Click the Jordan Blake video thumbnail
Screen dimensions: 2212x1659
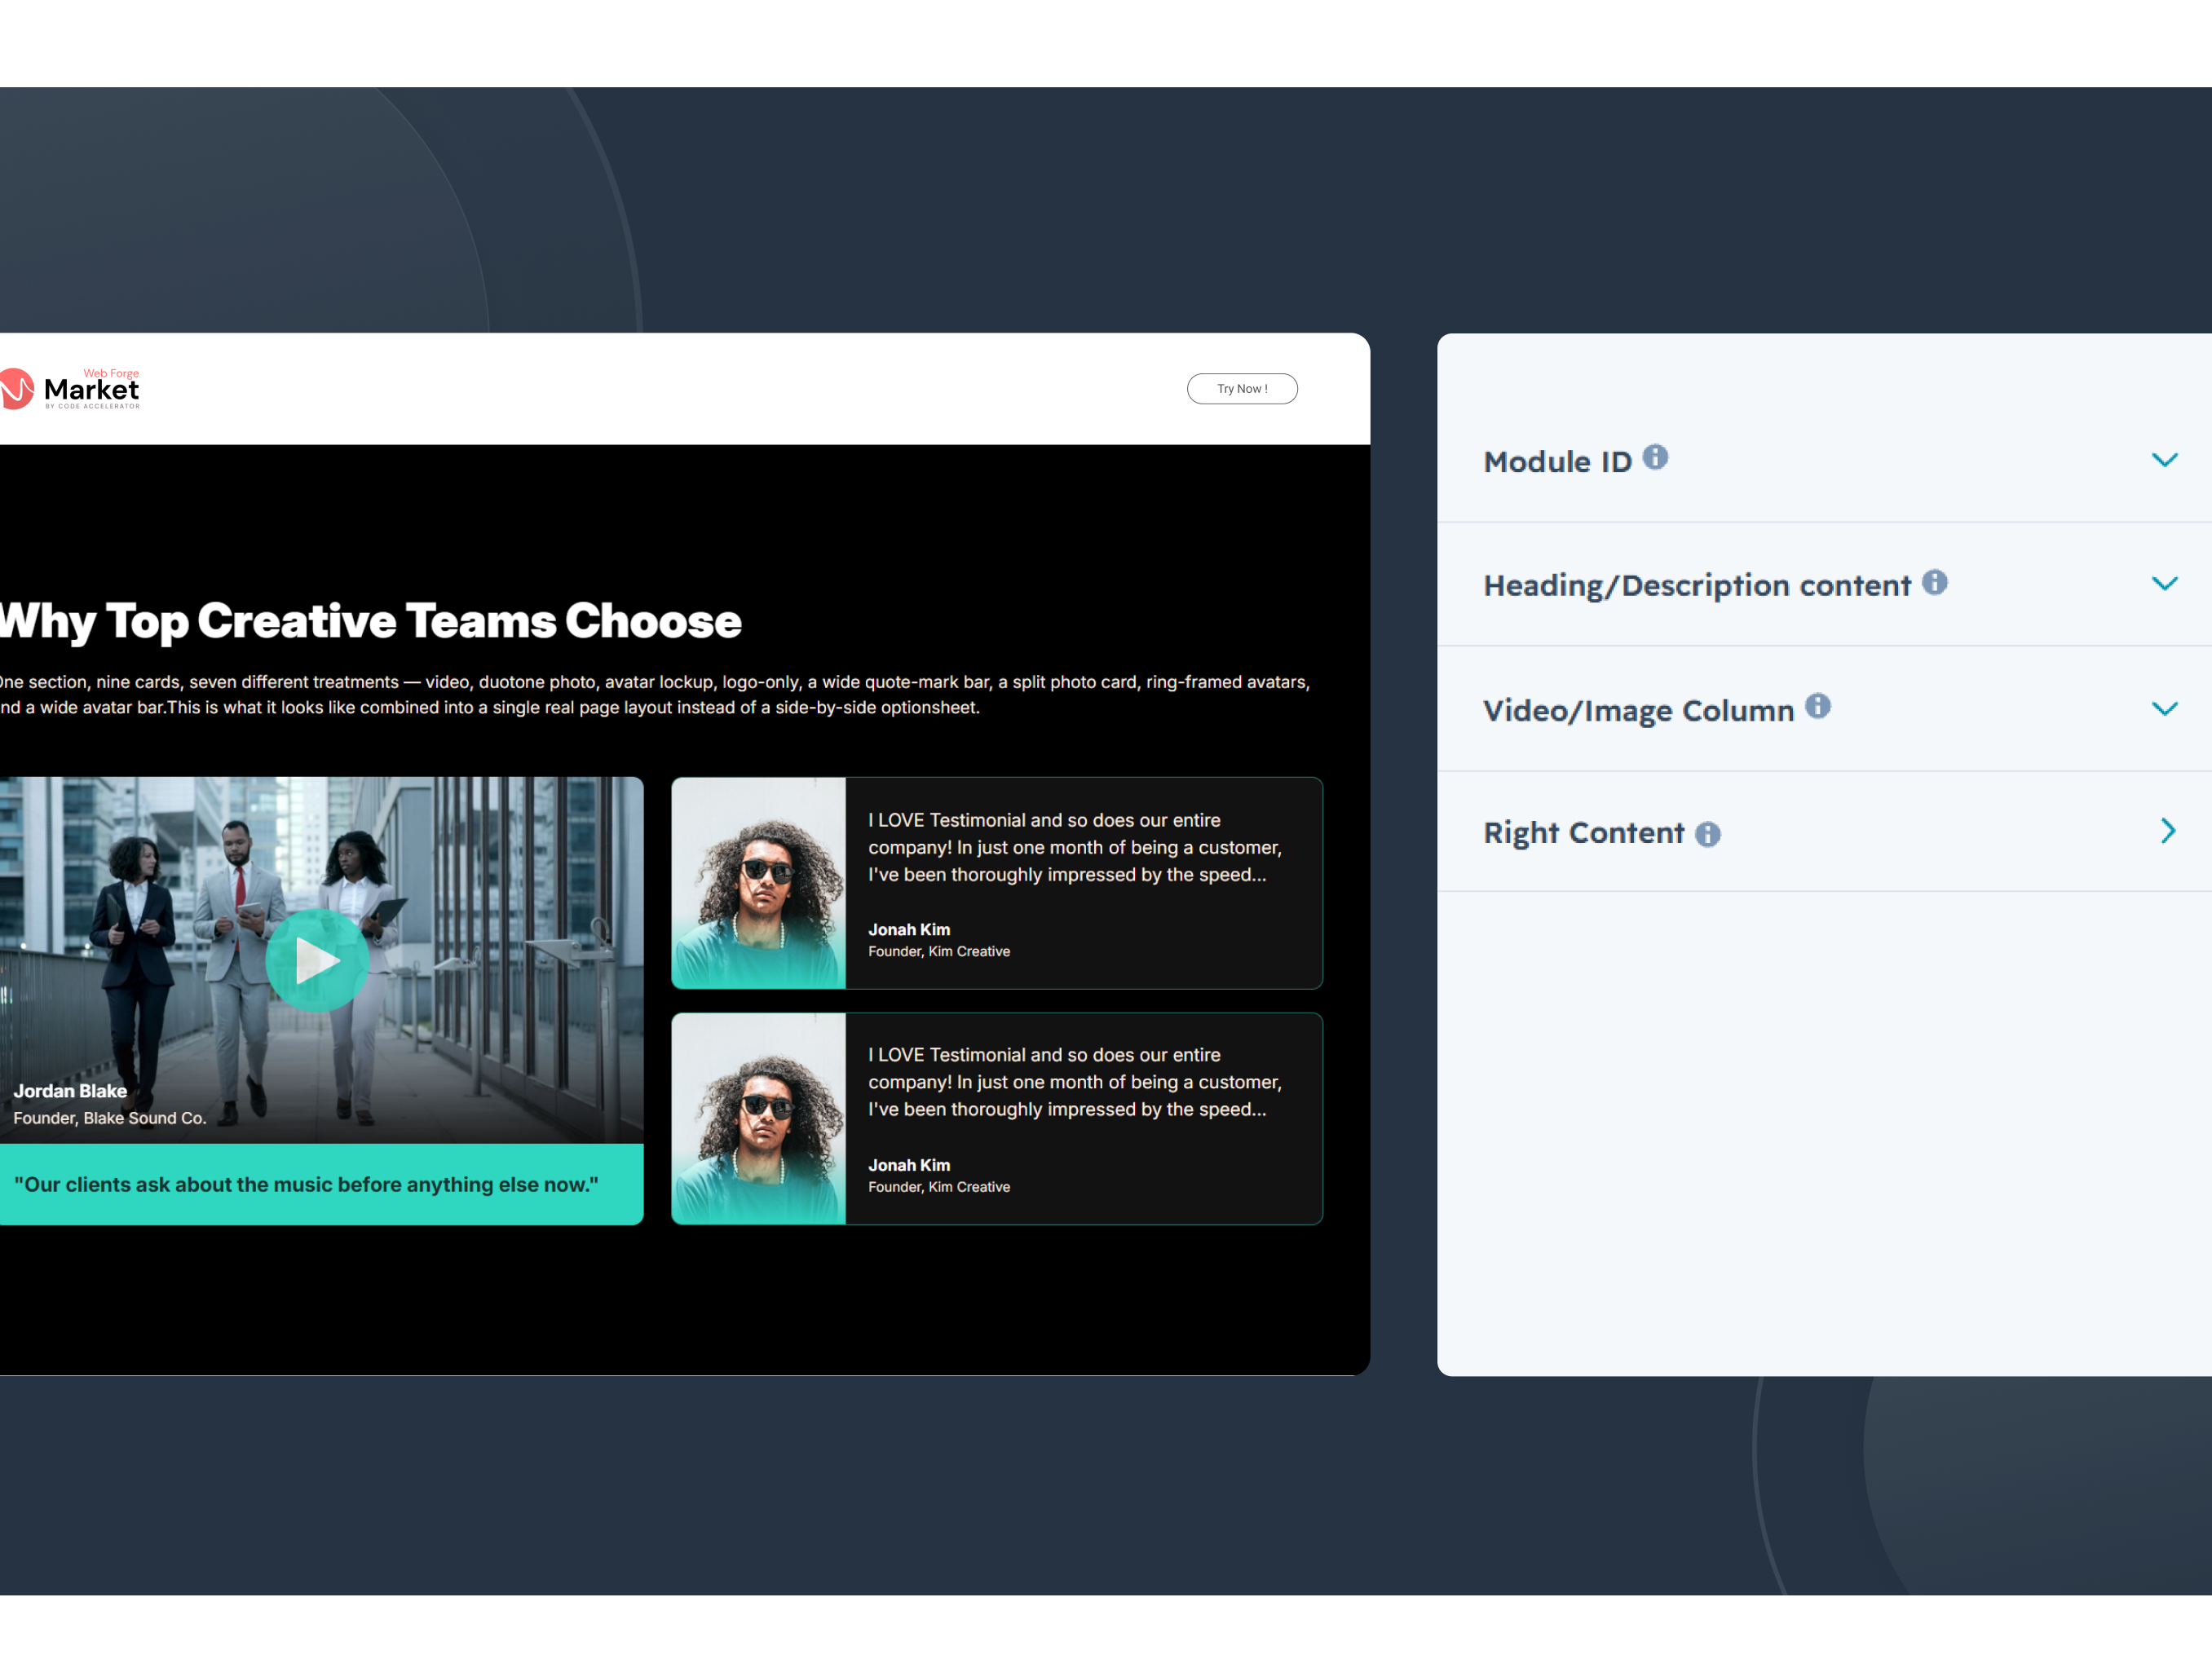point(321,960)
